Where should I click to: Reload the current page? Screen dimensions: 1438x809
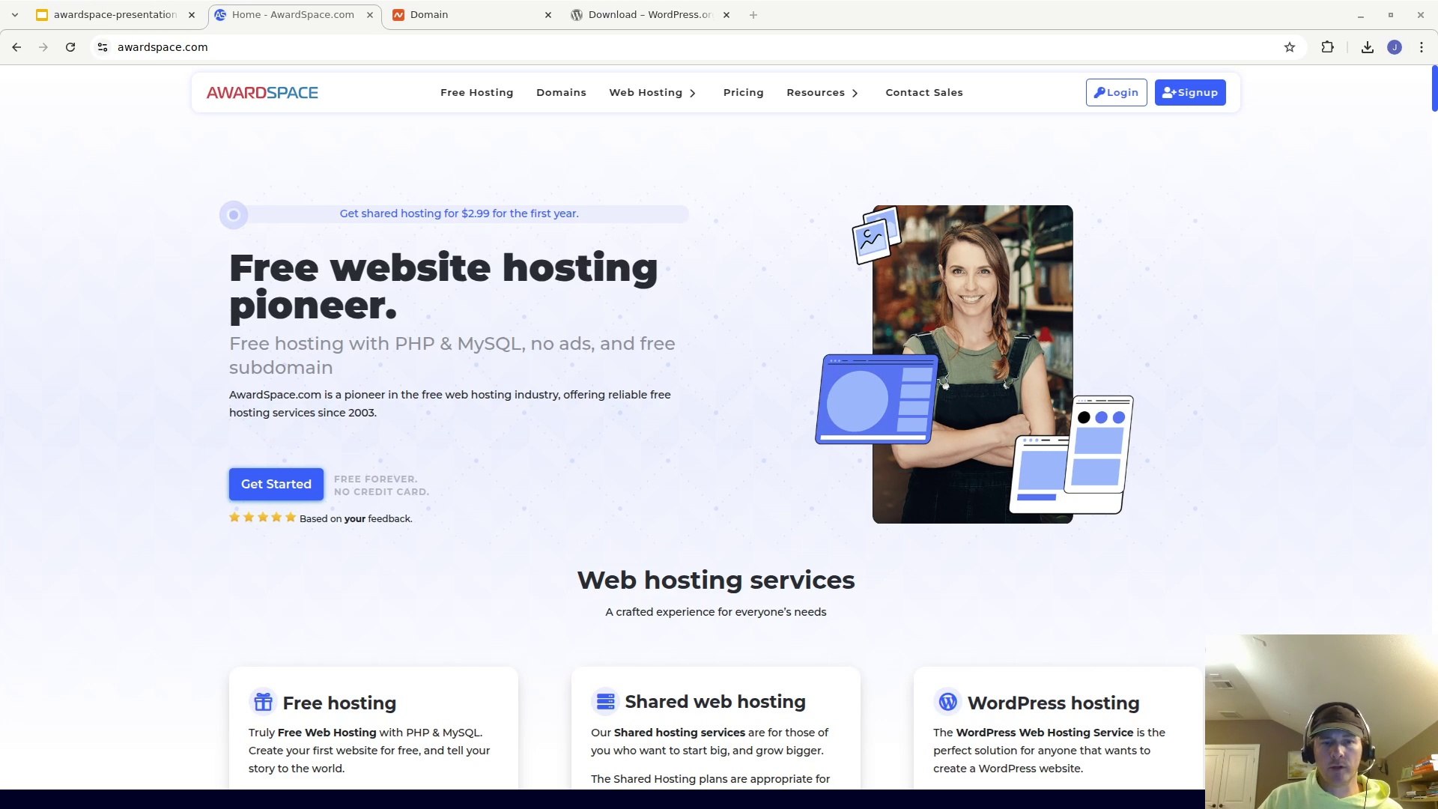click(x=70, y=46)
